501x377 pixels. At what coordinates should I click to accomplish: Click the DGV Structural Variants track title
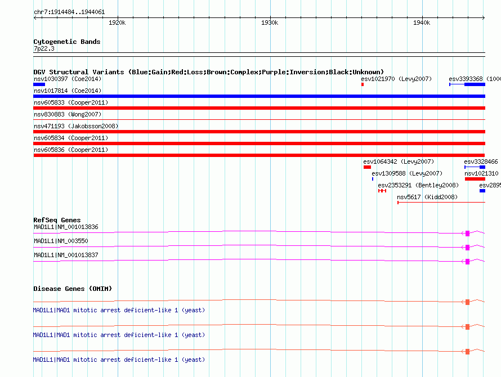[209, 72]
